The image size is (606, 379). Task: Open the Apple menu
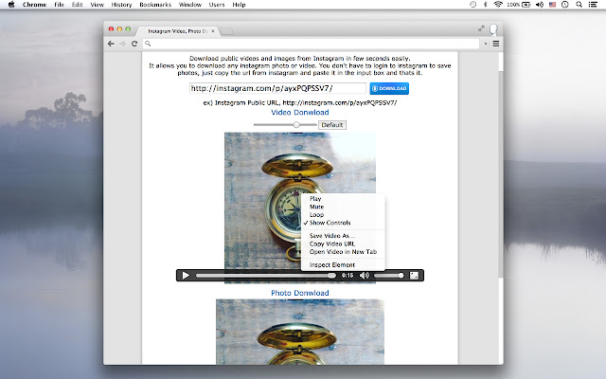pos(11,5)
